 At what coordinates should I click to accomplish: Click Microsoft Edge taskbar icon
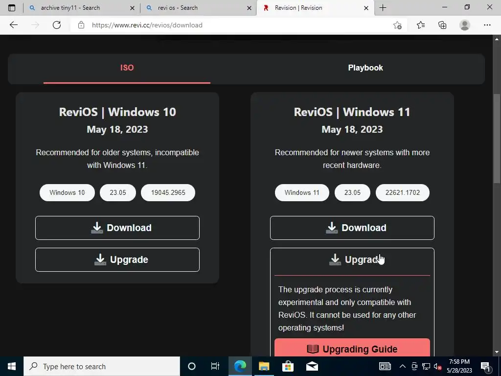pos(240,366)
